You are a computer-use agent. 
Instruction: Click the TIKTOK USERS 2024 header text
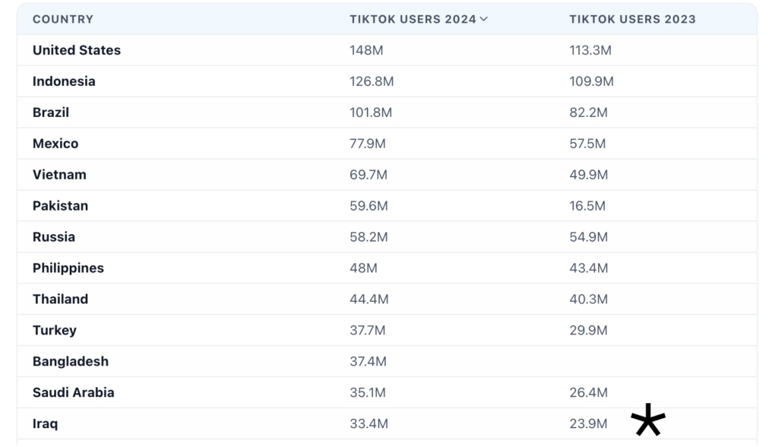(x=413, y=19)
